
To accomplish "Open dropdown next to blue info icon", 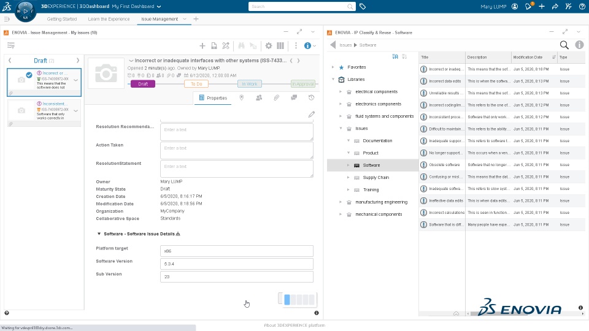I will (314, 46).
